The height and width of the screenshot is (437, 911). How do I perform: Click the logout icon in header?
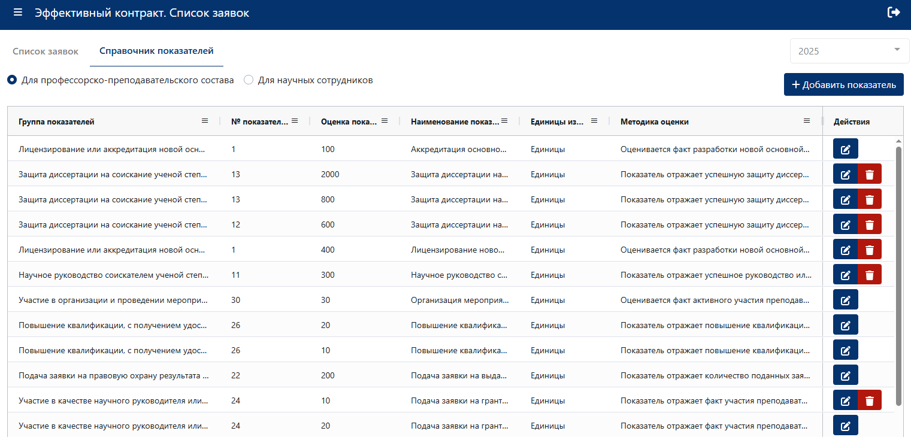pyautogui.click(x=894, y=12)
